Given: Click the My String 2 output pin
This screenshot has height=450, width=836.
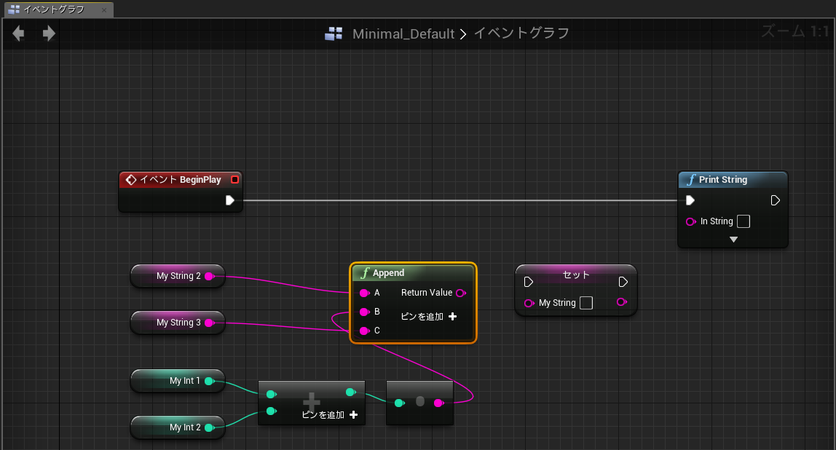Looking at the screenshot, I should click(x=210, y=276).
